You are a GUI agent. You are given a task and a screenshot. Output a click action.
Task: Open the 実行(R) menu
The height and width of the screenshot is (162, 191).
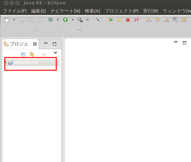pyautogui.click(x=150, y=11)
